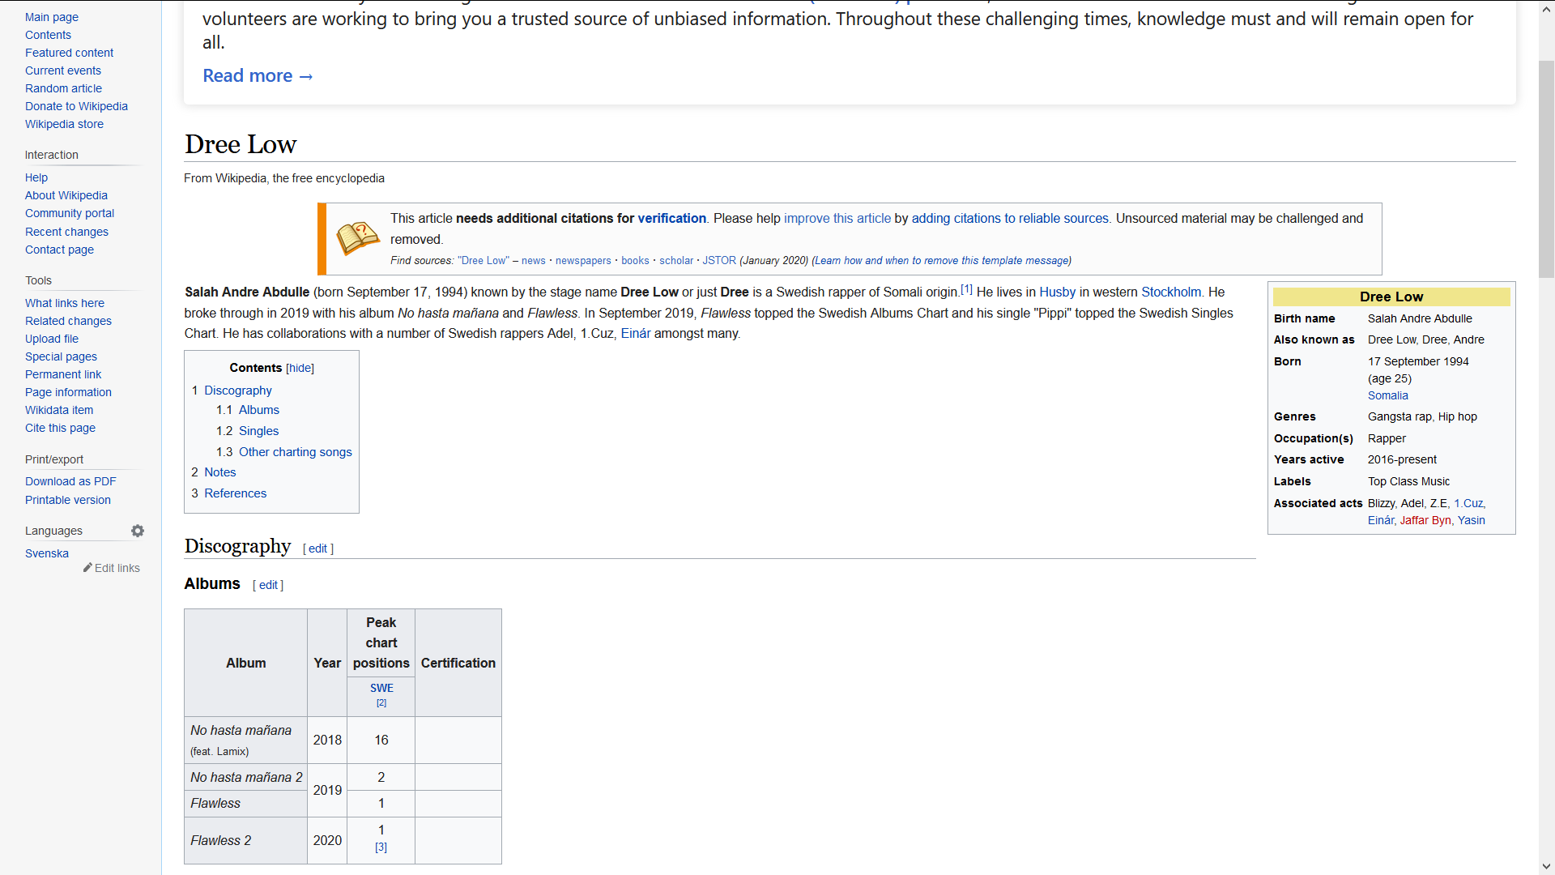The width and height of the screenshot is (1555, 875).
Task: Open Donate to Wikipedia link
Action: point(76,106)
